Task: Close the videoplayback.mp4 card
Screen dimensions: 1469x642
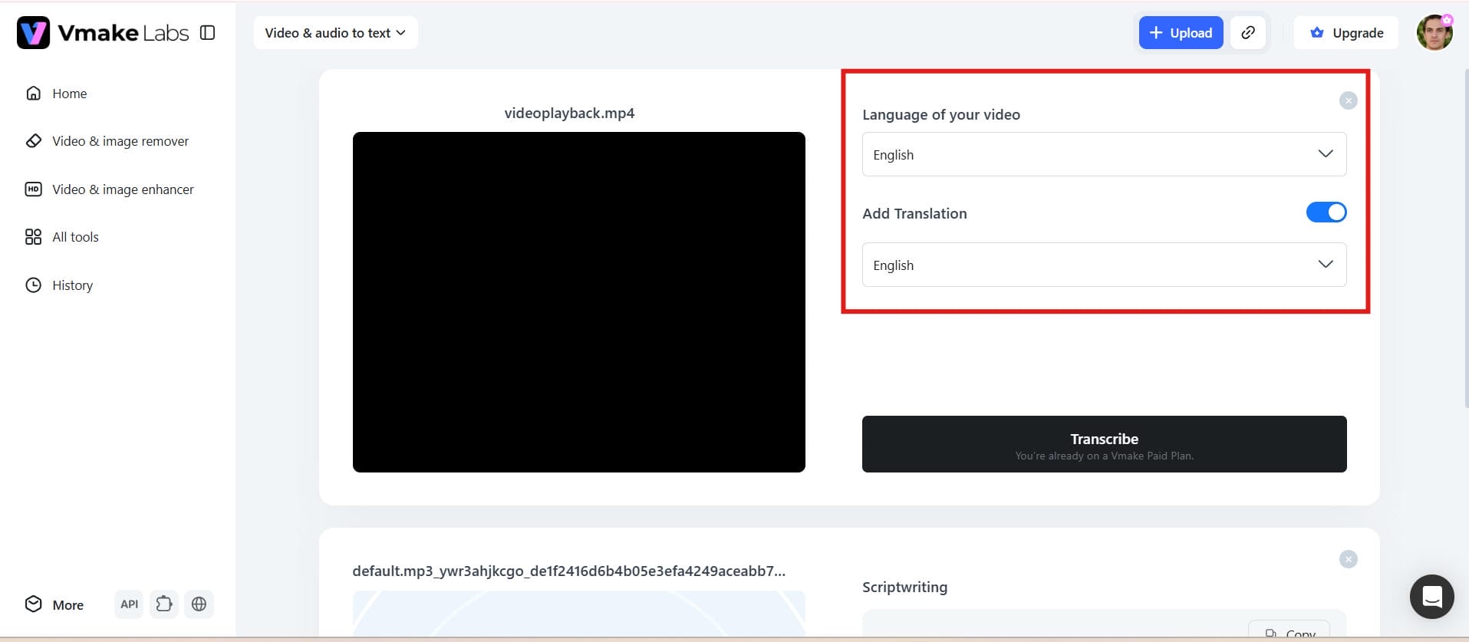Action: point(1348,100)
